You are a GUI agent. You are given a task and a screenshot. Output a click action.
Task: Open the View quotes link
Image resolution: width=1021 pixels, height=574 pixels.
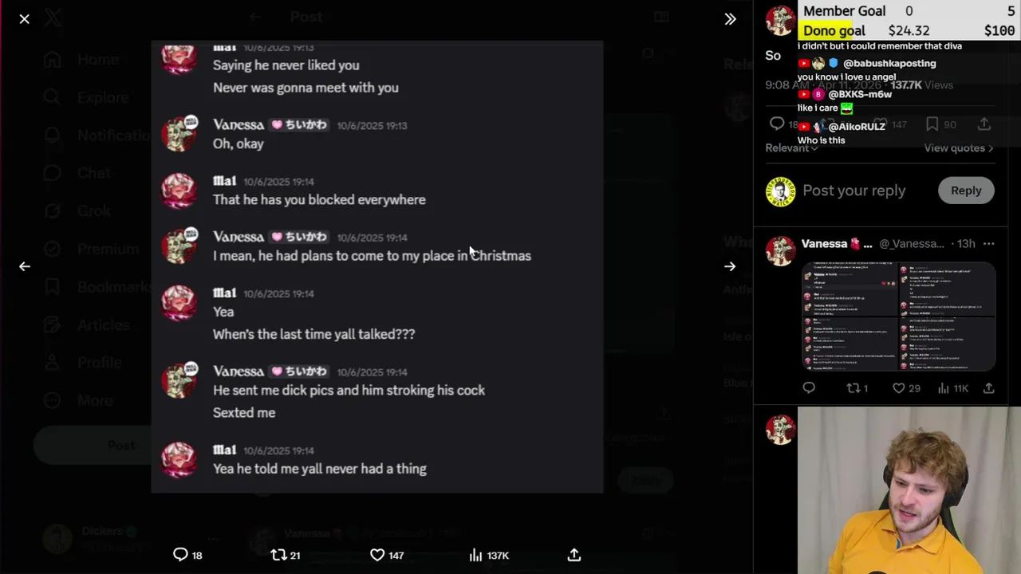pos(958,148)
